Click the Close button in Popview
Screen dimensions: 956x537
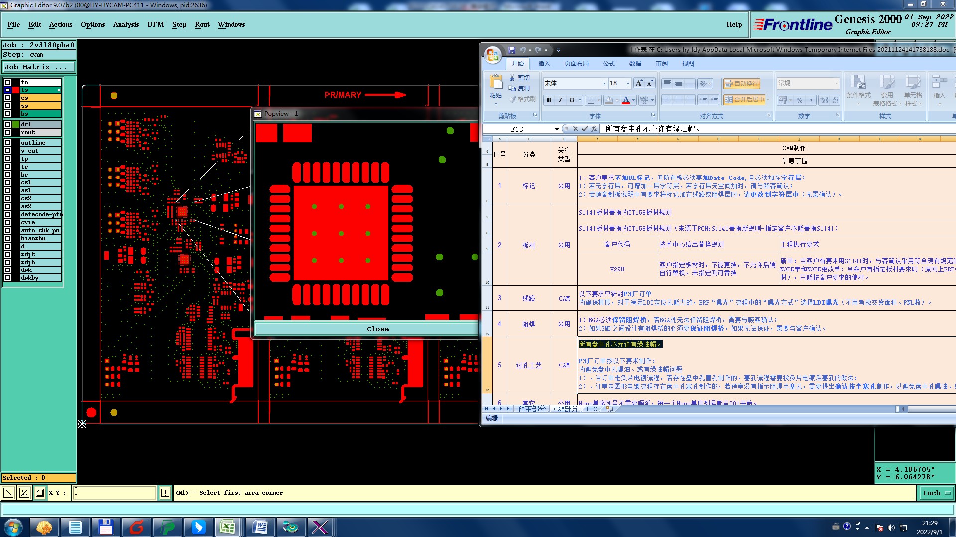point(378,329)
